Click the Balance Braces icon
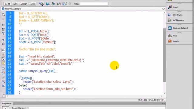The image size is (194, 109). pos(3,44)
